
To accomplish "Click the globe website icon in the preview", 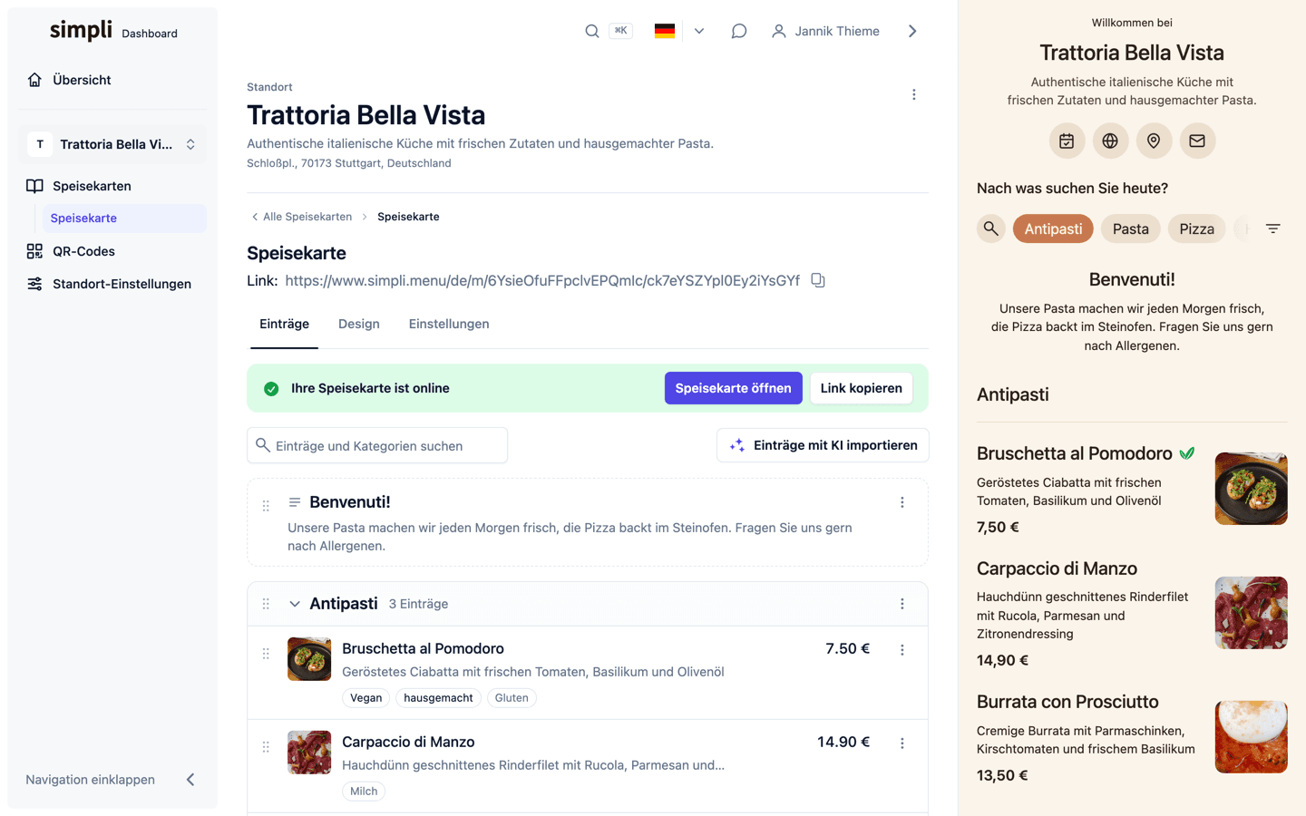I will pyautogui.click(x=1110, y=141).
